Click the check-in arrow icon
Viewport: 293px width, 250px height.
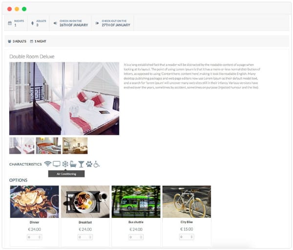tap(55, 23)
